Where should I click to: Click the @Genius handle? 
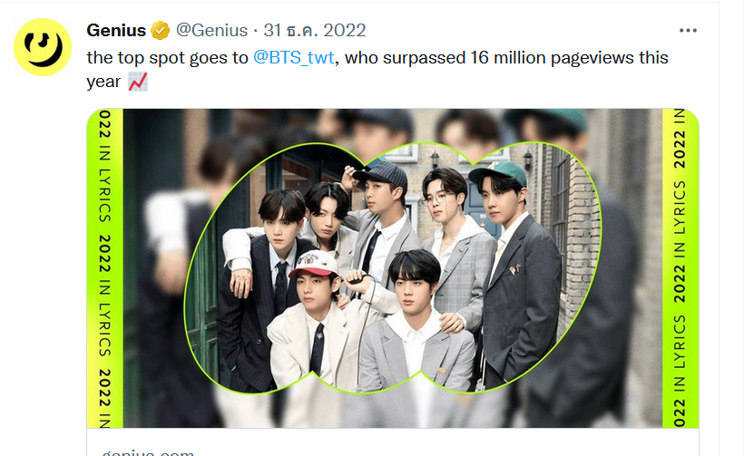[211, 30]
